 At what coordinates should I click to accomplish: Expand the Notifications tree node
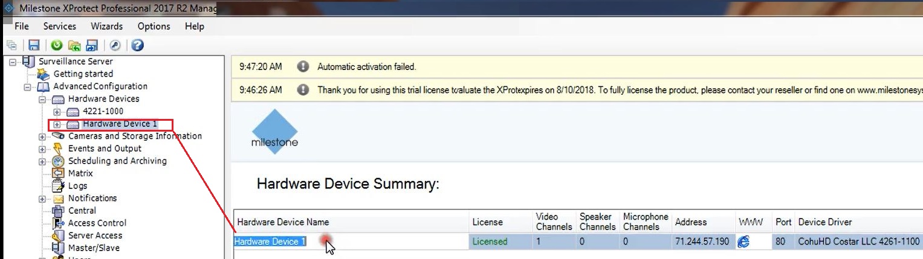pos(42,199)
